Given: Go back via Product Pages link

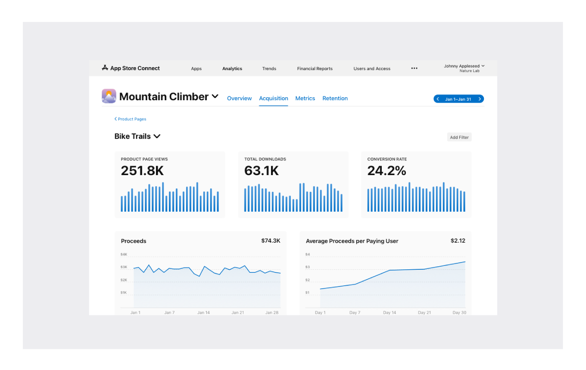Looking at the screenshot, I should (132, 119).
